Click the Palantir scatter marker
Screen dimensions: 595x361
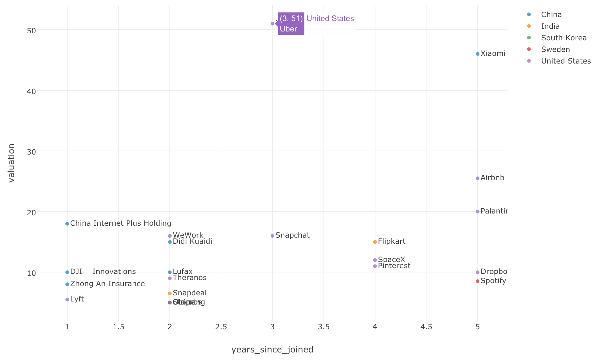pyautogui.click(x=478, y=211)
